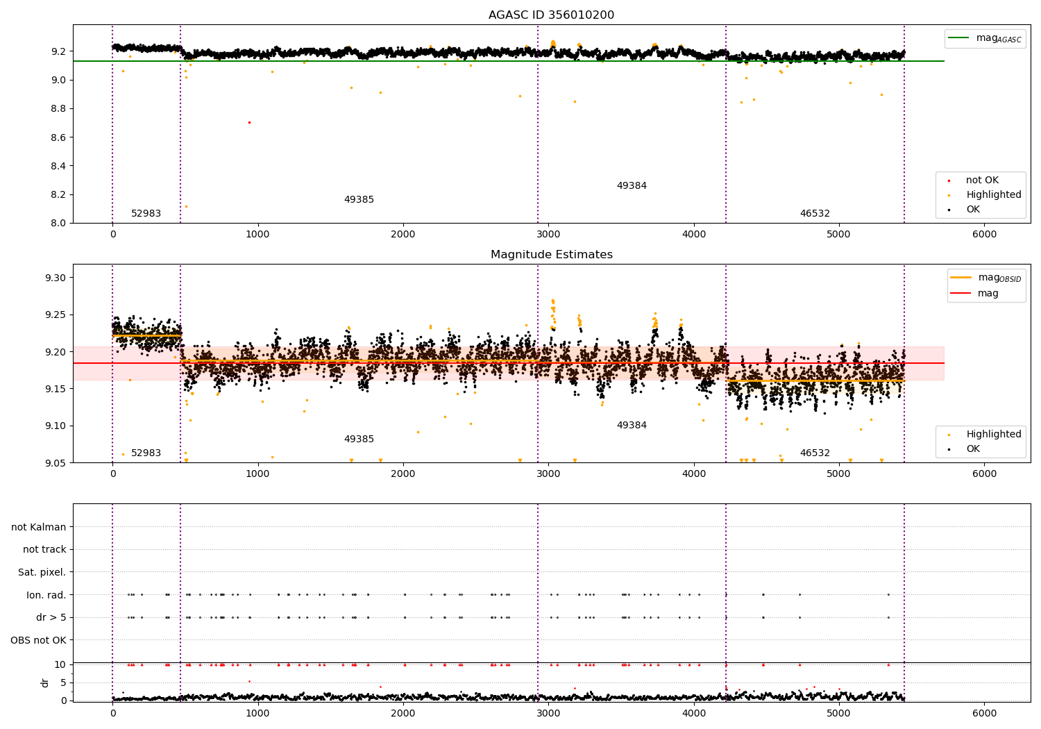1041x729 pixels.
Task: Click the dr axis tick label 10
Action: click(60, 664)
